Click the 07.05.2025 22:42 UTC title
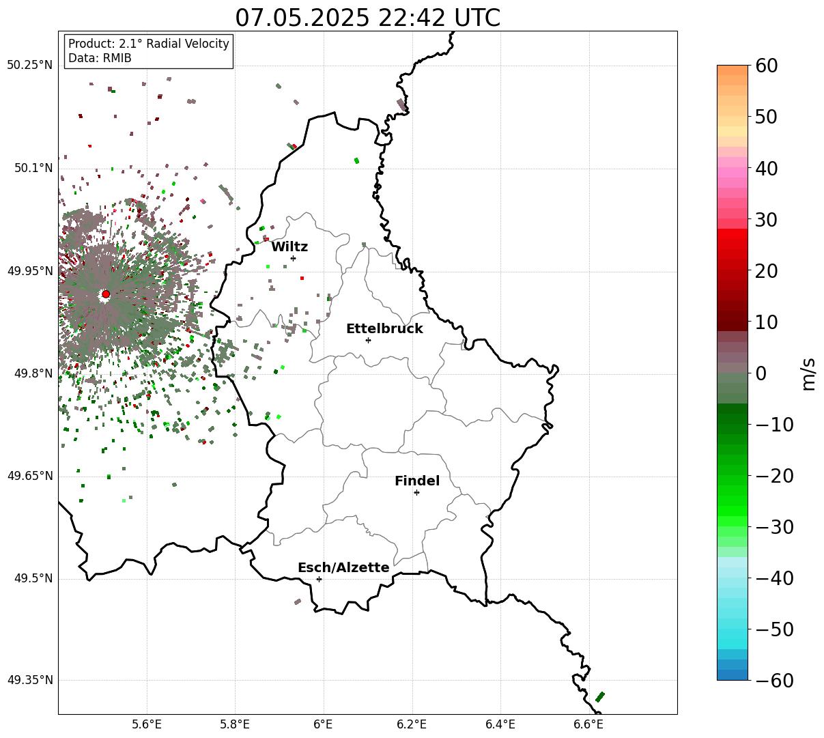The height and width of the screenshot is (738, 824). 368,18
